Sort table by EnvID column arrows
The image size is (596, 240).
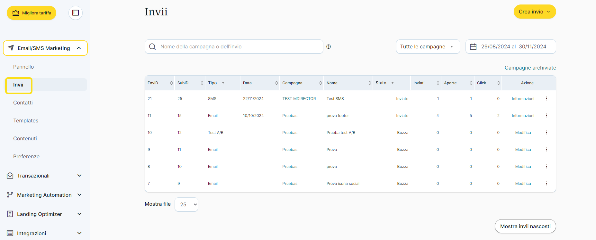pos(171,83)
